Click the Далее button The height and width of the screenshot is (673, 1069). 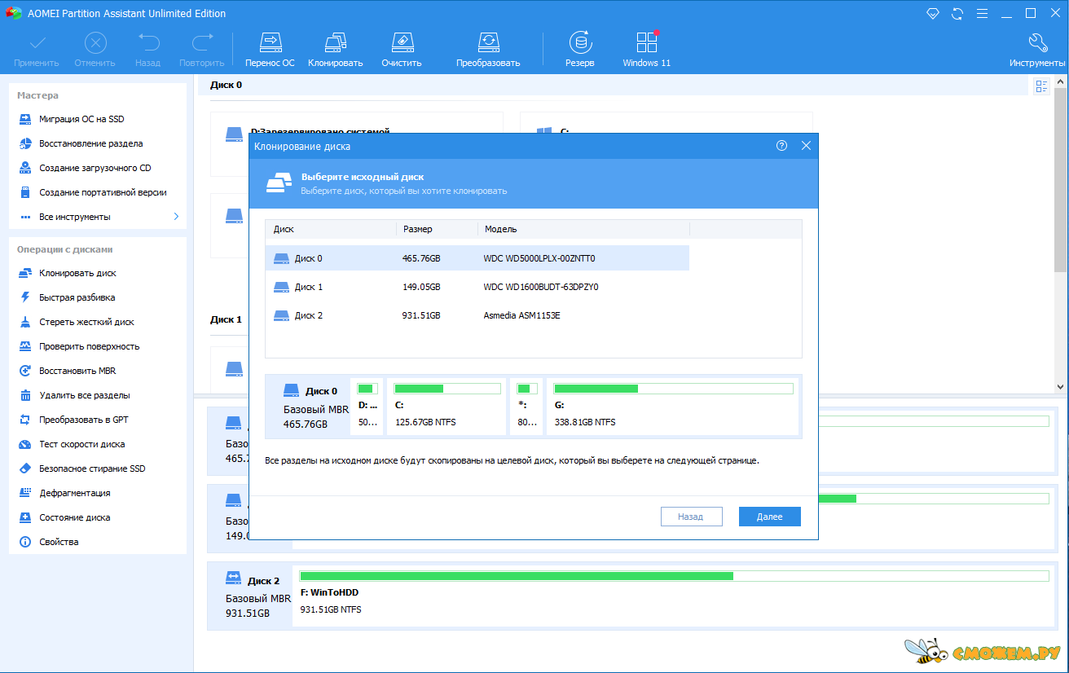(x=769, y=517)
